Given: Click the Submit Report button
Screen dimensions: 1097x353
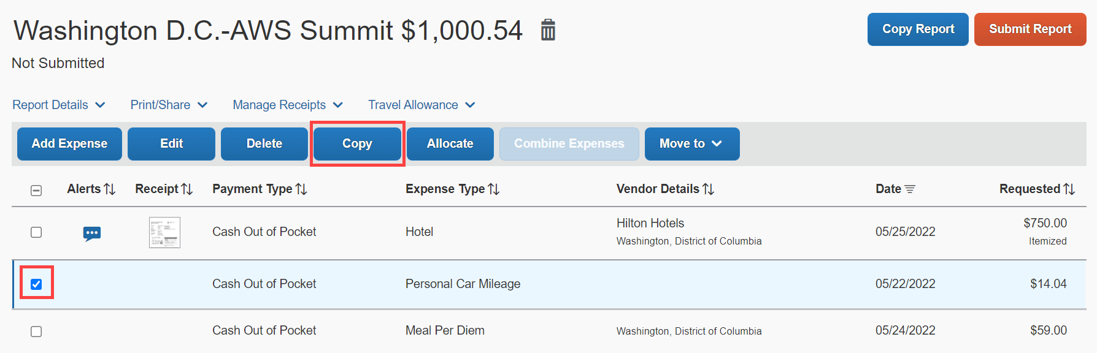Looking at the screenshot, I should (x=1030, y=29).
